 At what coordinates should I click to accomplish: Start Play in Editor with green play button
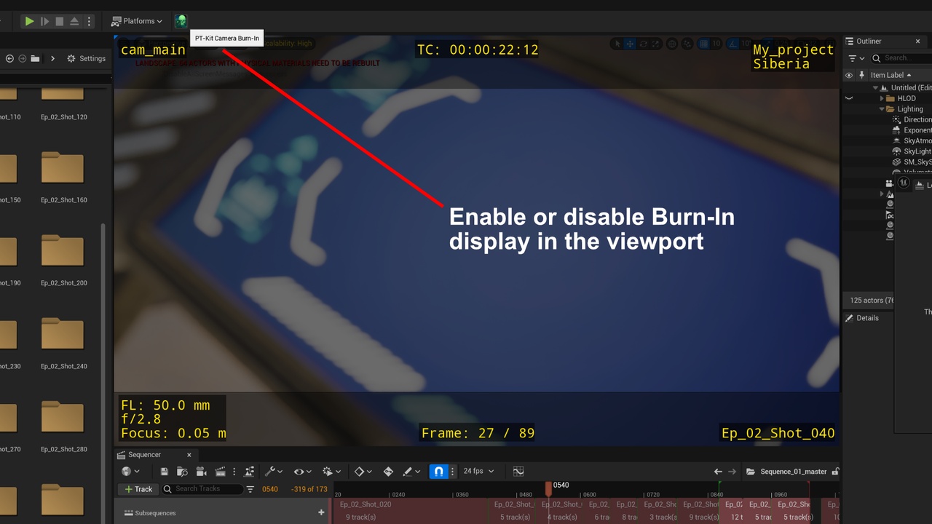tap(29, 21)
